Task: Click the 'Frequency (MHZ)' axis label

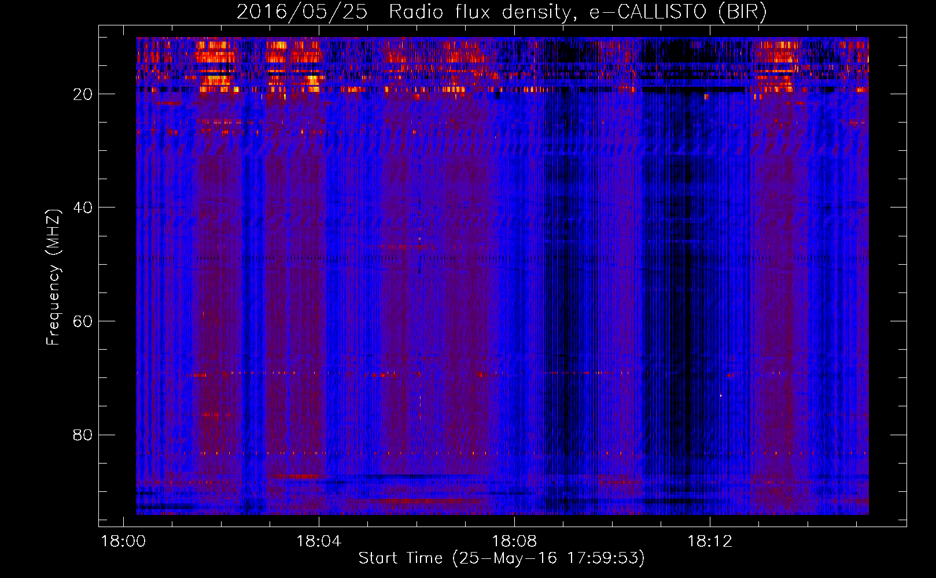Action: coord(53,277)
